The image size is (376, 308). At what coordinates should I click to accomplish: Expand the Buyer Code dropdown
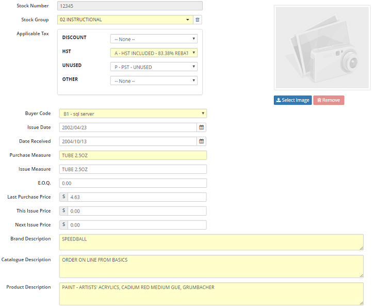(133, 114)
